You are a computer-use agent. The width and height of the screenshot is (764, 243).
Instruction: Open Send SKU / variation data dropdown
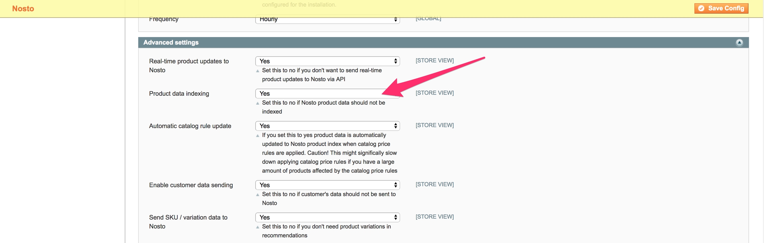click(327, 218)
